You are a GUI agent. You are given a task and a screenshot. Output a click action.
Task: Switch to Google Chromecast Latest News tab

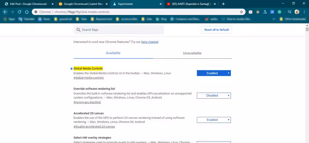click(83, 4)
